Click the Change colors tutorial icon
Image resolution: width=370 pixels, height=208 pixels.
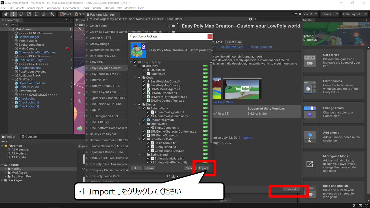309,112
